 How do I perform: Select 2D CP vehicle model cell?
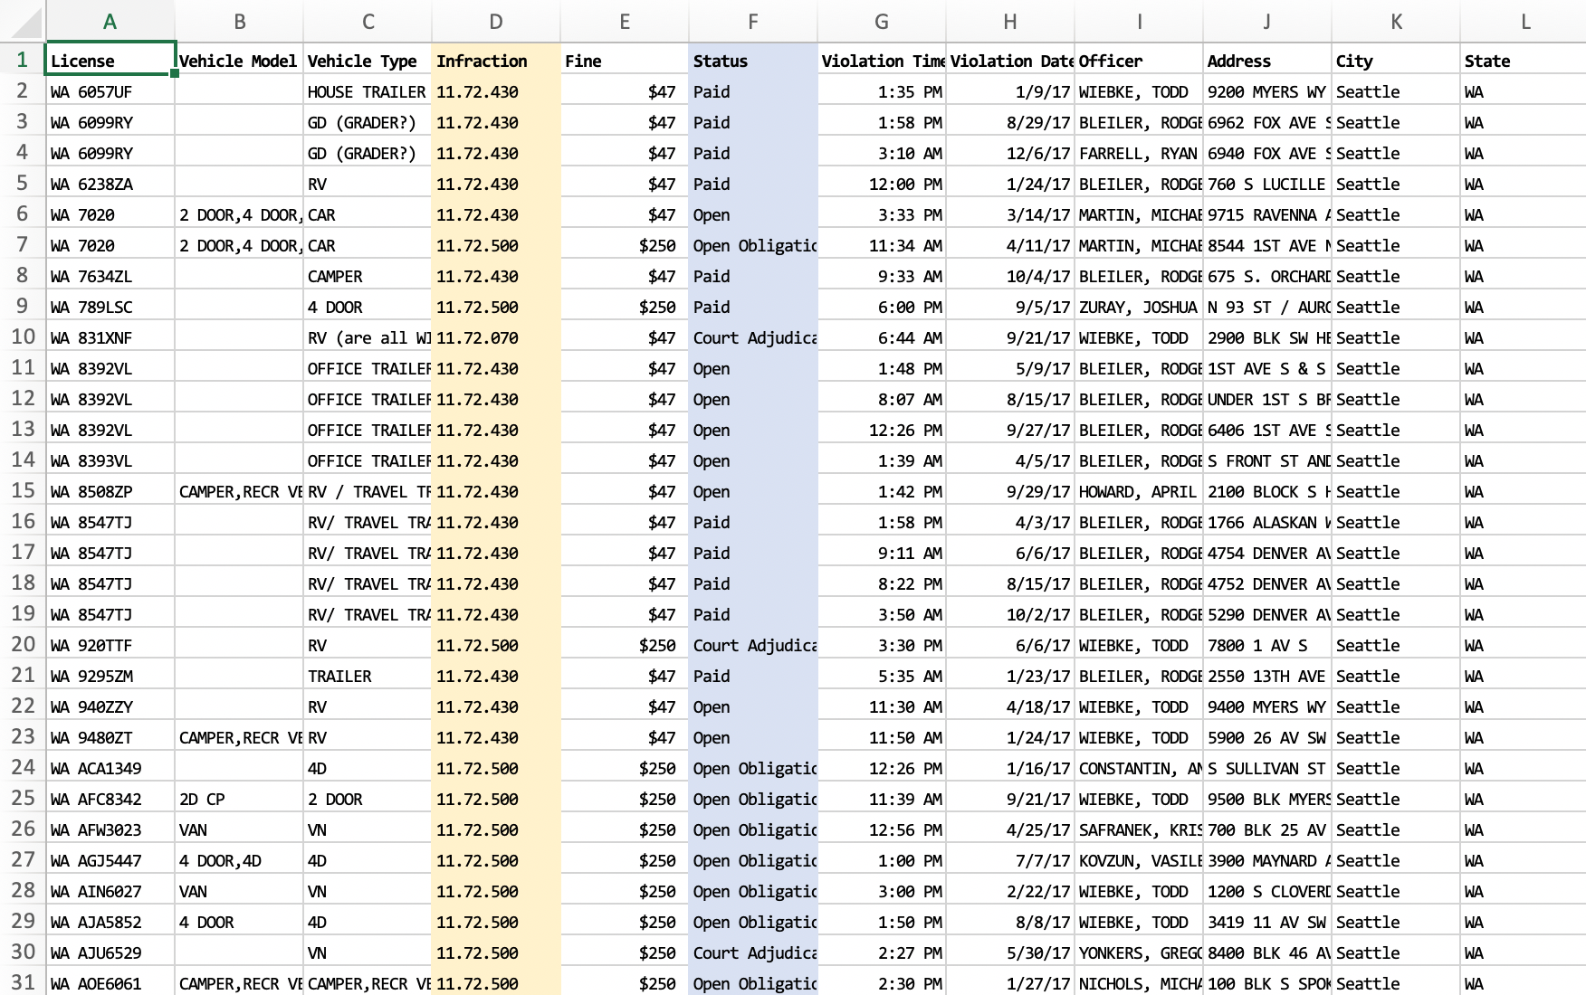238,799
